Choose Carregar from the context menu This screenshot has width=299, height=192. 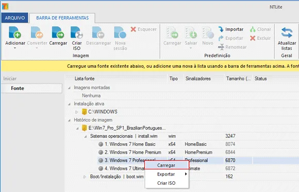point(167,165)
